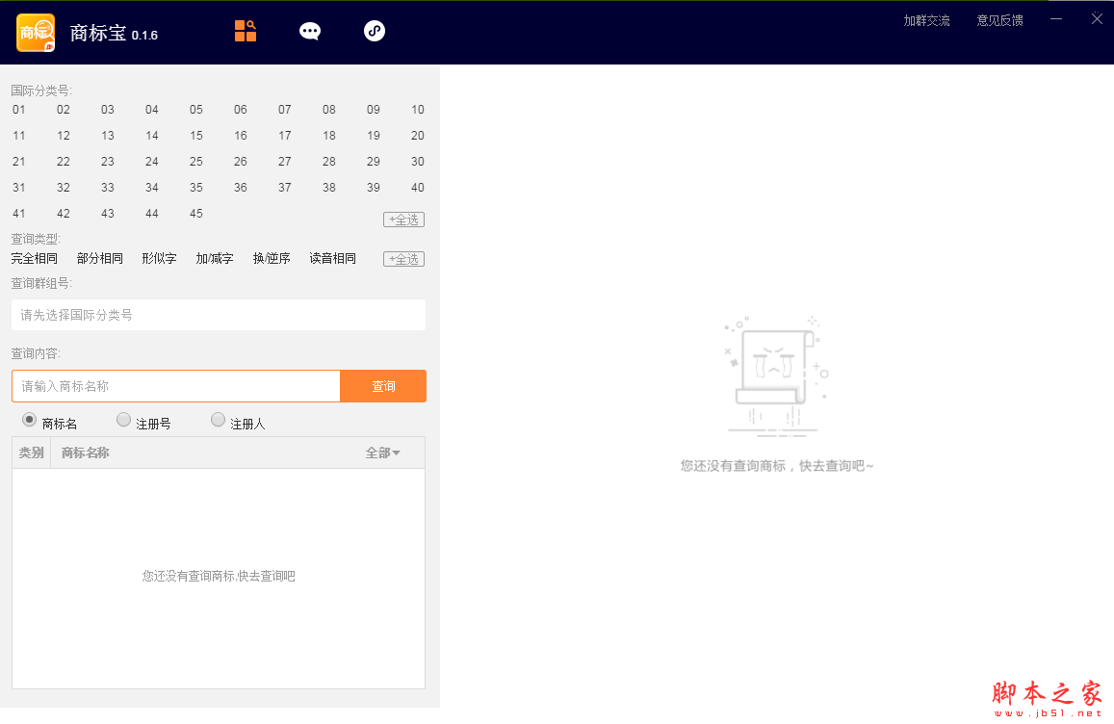Select international class number 25
The width and height of the screenshot is (1114, 724).
pos(195,161)
